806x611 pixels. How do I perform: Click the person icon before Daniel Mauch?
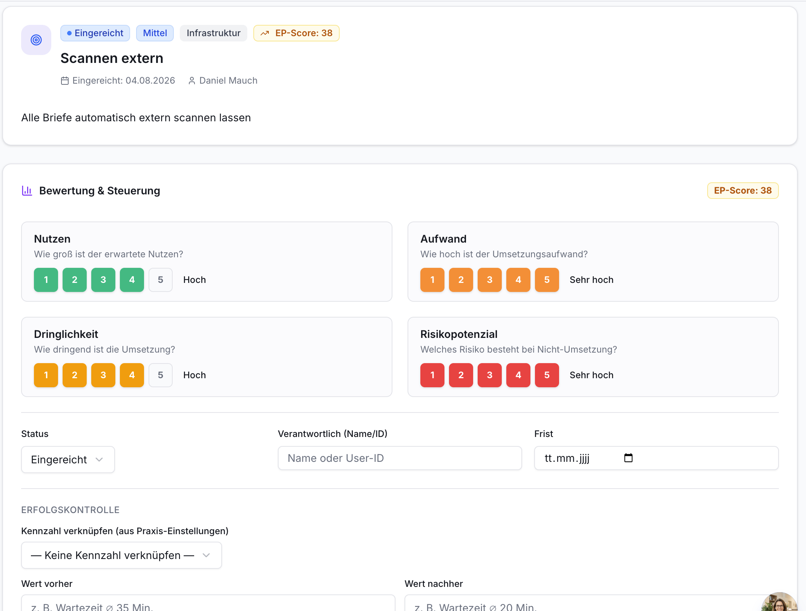[192, 81]
